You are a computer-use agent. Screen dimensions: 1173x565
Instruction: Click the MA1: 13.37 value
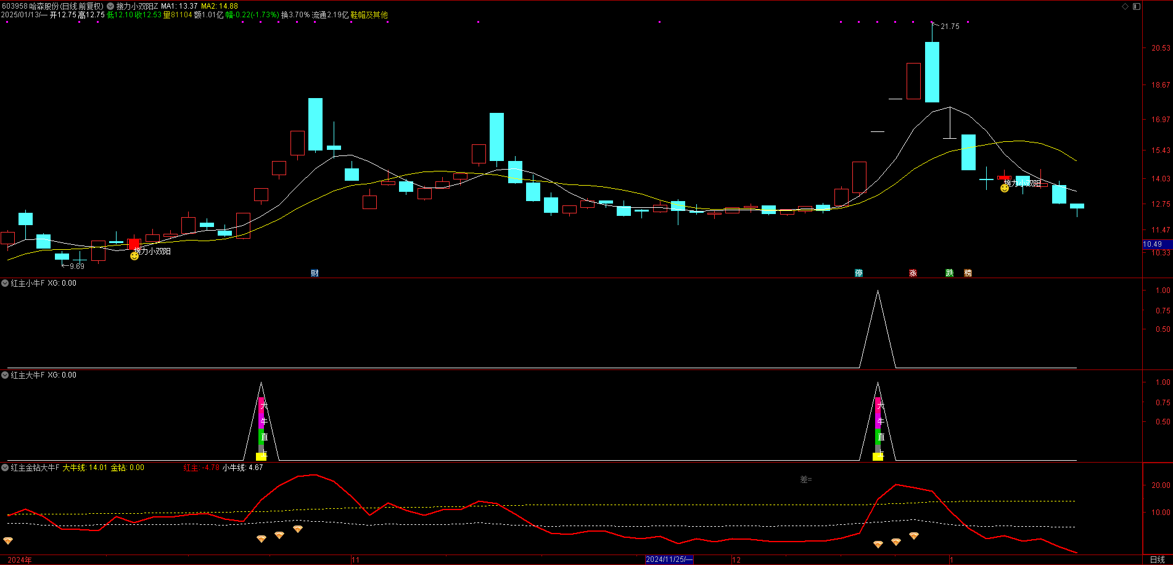[179, 6]
